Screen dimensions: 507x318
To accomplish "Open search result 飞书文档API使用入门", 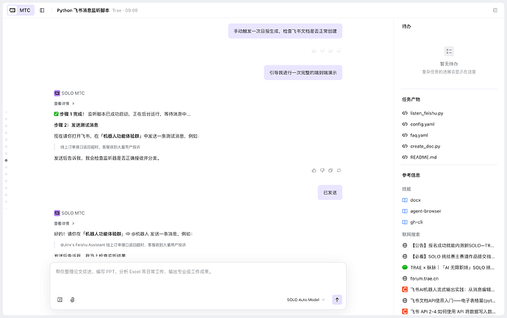I will pos(453,300).
